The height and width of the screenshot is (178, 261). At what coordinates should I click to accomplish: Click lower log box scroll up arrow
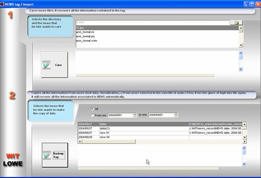tap(244, 148)
